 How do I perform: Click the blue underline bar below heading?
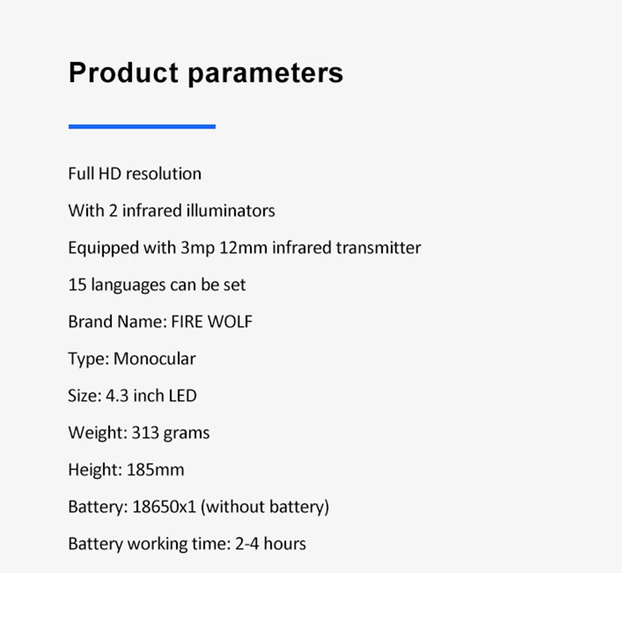tap(142, 126)
